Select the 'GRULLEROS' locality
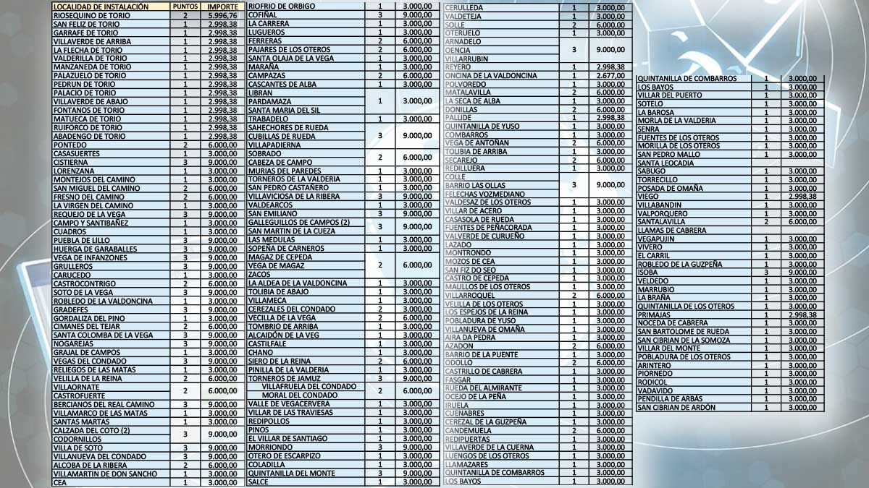This screenshot has height=488, width=869. (x=72, y=266)
